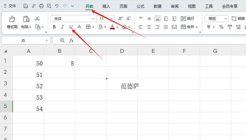The width and height of the screenshot is (246, 140).
Task: Click the 换行 wrap text button
Action: (188, 19)
